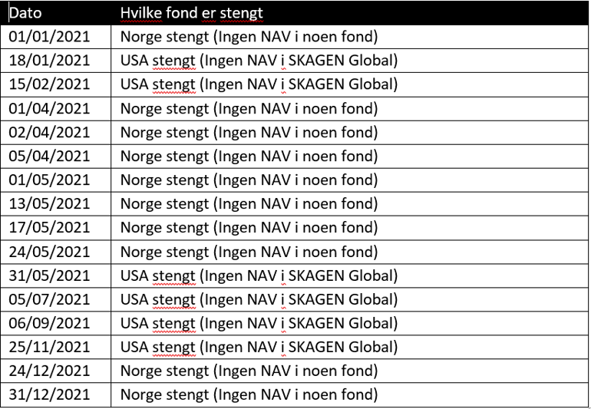Viewport: 591px width, 409px height.
Task: Select the 01/05/2021 date cell
Action: point(49,180)
